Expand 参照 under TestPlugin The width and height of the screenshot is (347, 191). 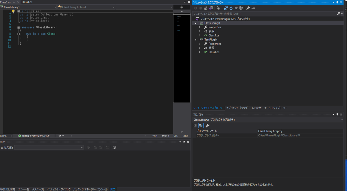[x=199, y=48]
